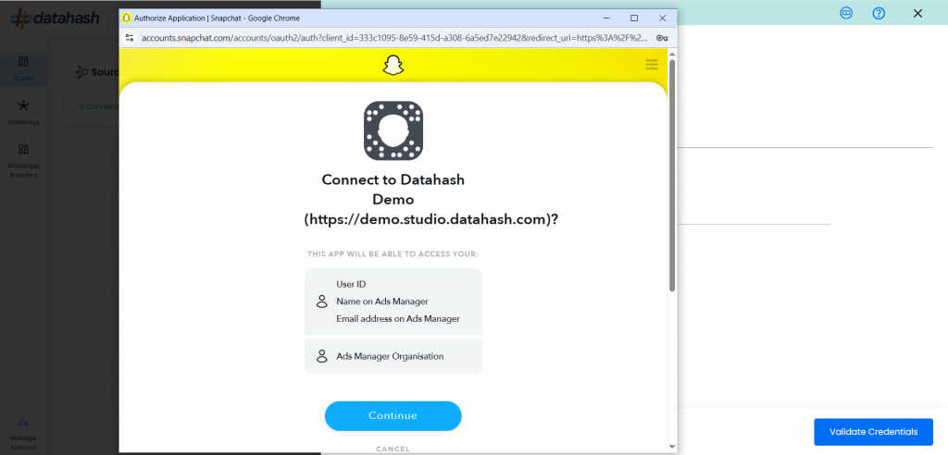Click scrollbar up arrow in popup
The image size is (948, 455).
click(x=672, y=54)
